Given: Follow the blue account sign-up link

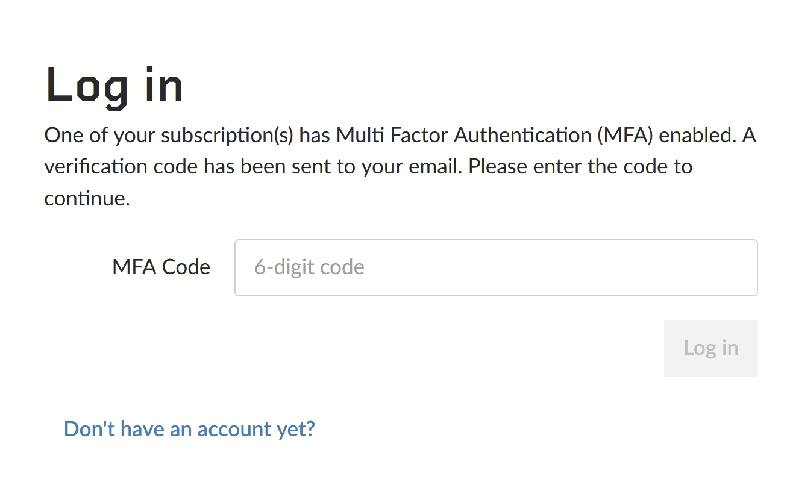Looking at the screenshot, I should (x=189, y=429).
